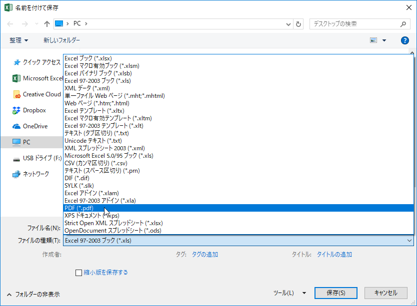Select Creative Cloud in sidebar
This screenshot has width=417, height=306.
coord(36,94)
